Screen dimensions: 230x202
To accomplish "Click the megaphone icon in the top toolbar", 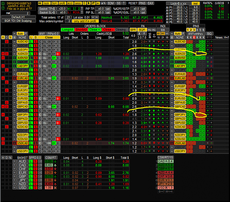I will click(93, 3).
